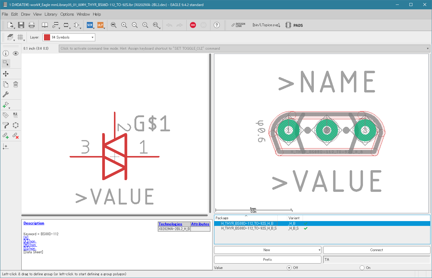Click the Add gate tool
The height and width of the screenshot is (278, 432).
point(6,105)
